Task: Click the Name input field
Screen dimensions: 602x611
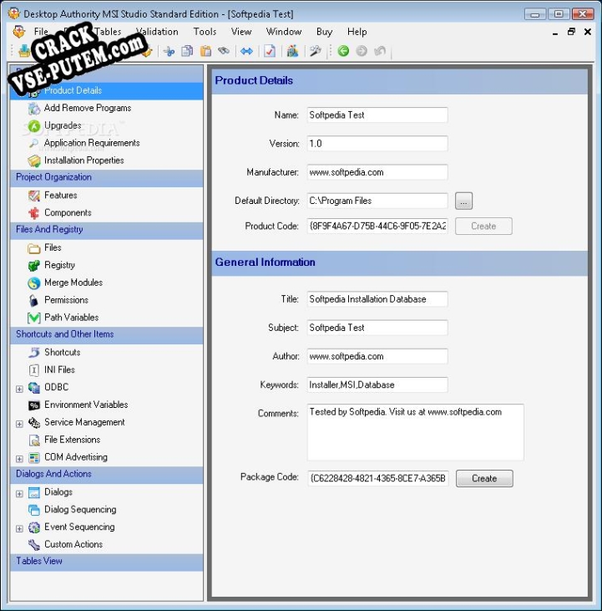Action: click(x=377, y=115)
